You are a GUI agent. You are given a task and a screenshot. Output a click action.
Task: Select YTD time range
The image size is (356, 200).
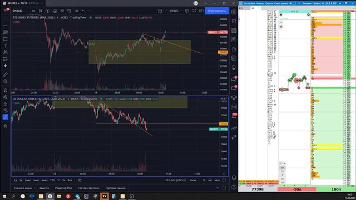(52, 180)
